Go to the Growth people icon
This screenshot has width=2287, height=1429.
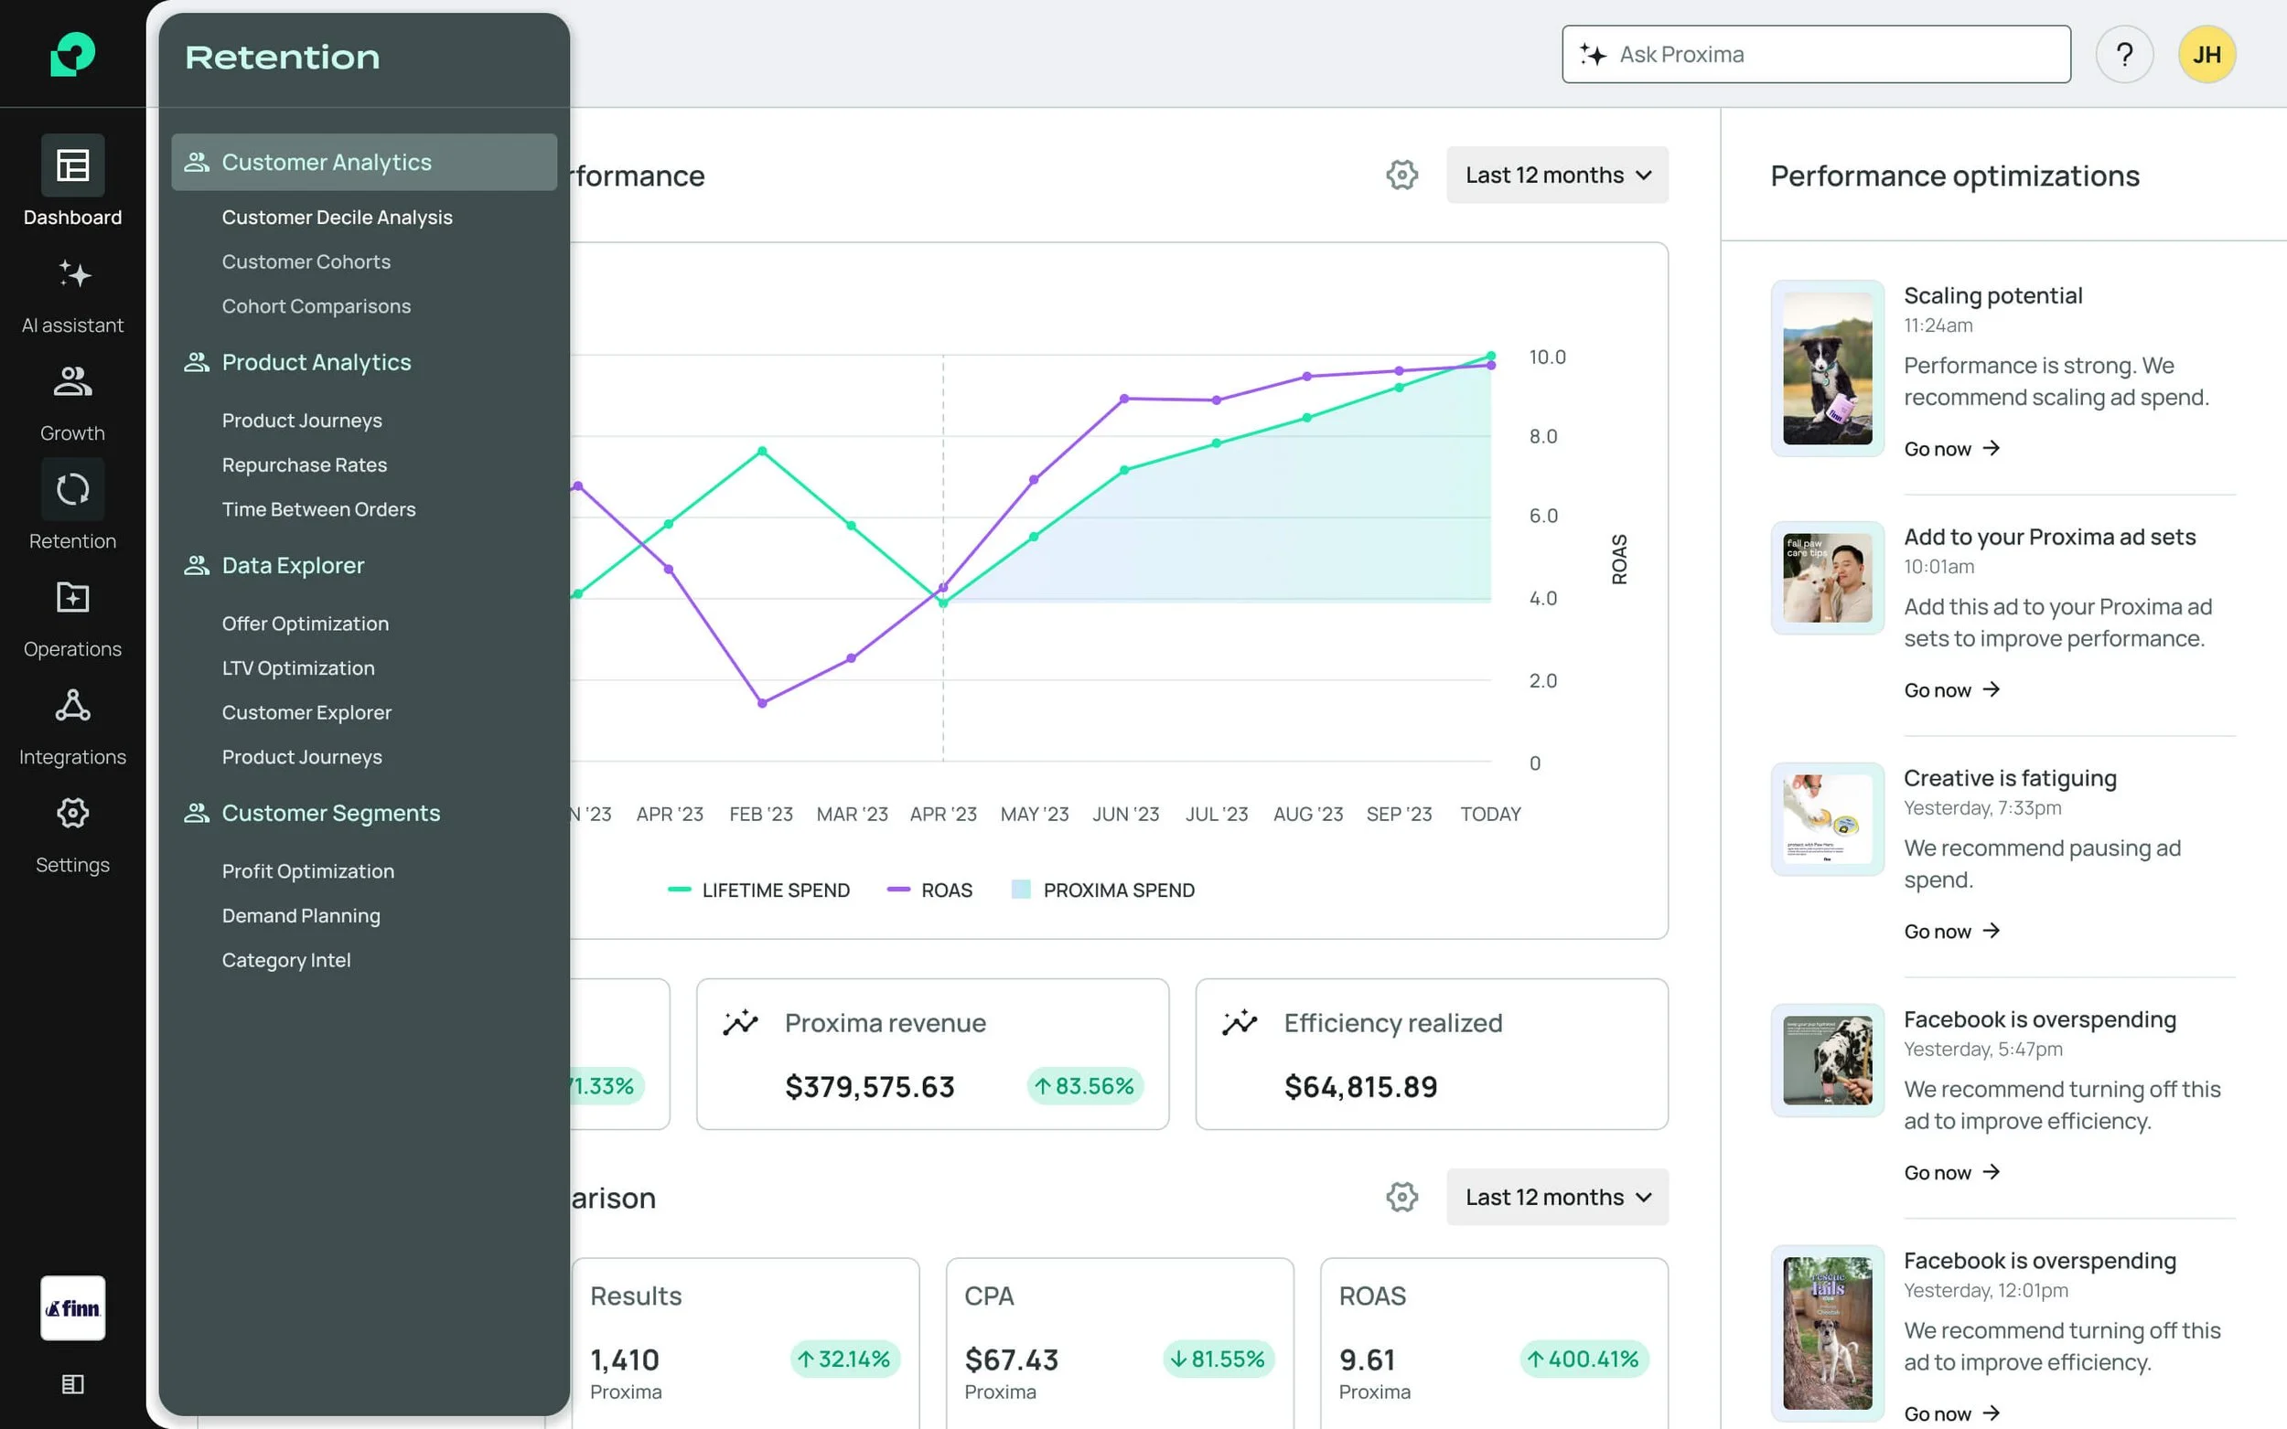(x=72, y=382)
